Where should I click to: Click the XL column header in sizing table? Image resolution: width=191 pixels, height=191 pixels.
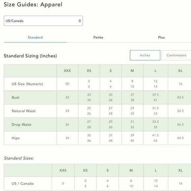coord(180,71)
